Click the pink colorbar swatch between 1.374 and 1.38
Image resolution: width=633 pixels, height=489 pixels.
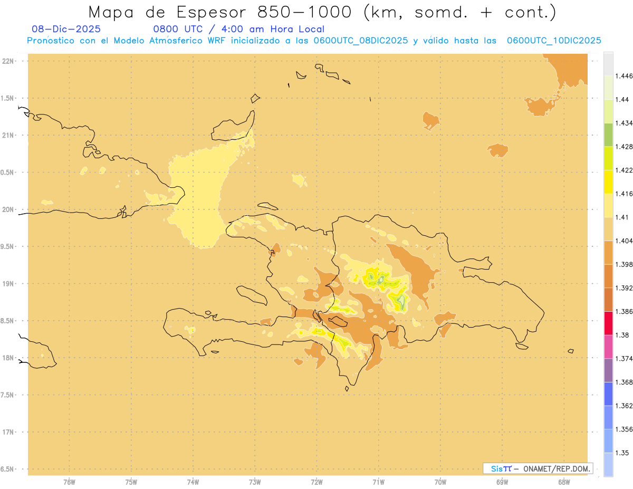pos(608,347)
